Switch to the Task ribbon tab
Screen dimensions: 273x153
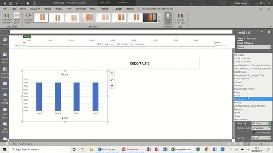click(x=14, y=8)
